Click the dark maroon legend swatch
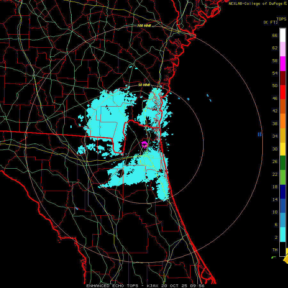 283,78
